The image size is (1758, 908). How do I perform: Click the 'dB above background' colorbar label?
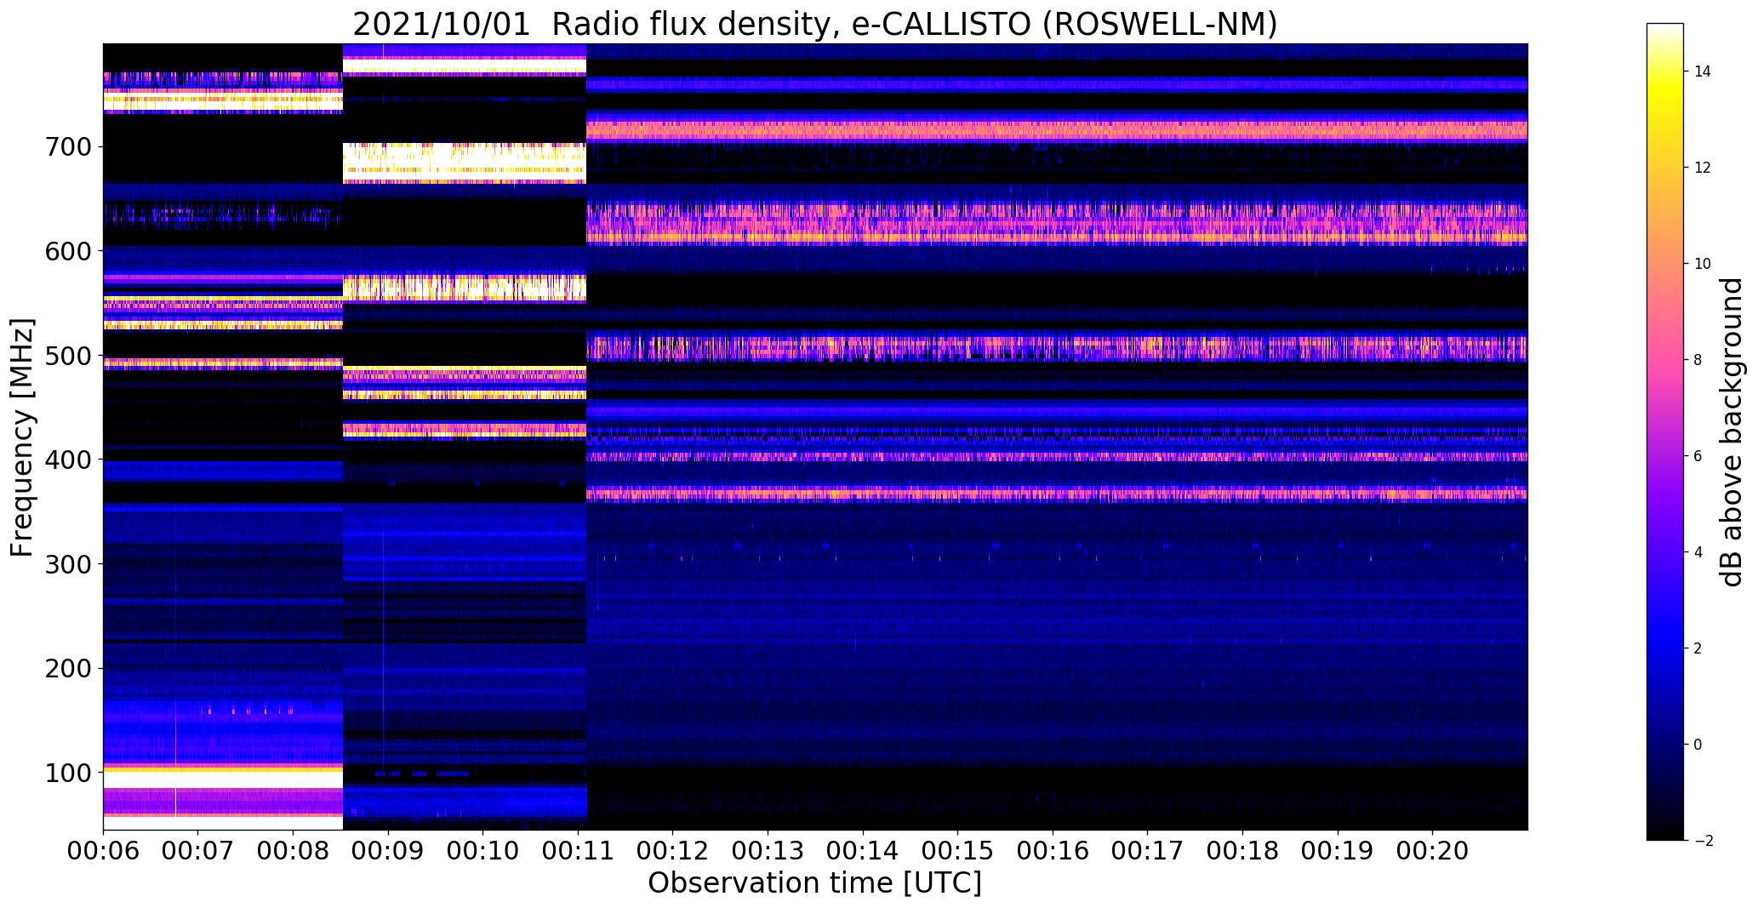[x=1731, y=431]
